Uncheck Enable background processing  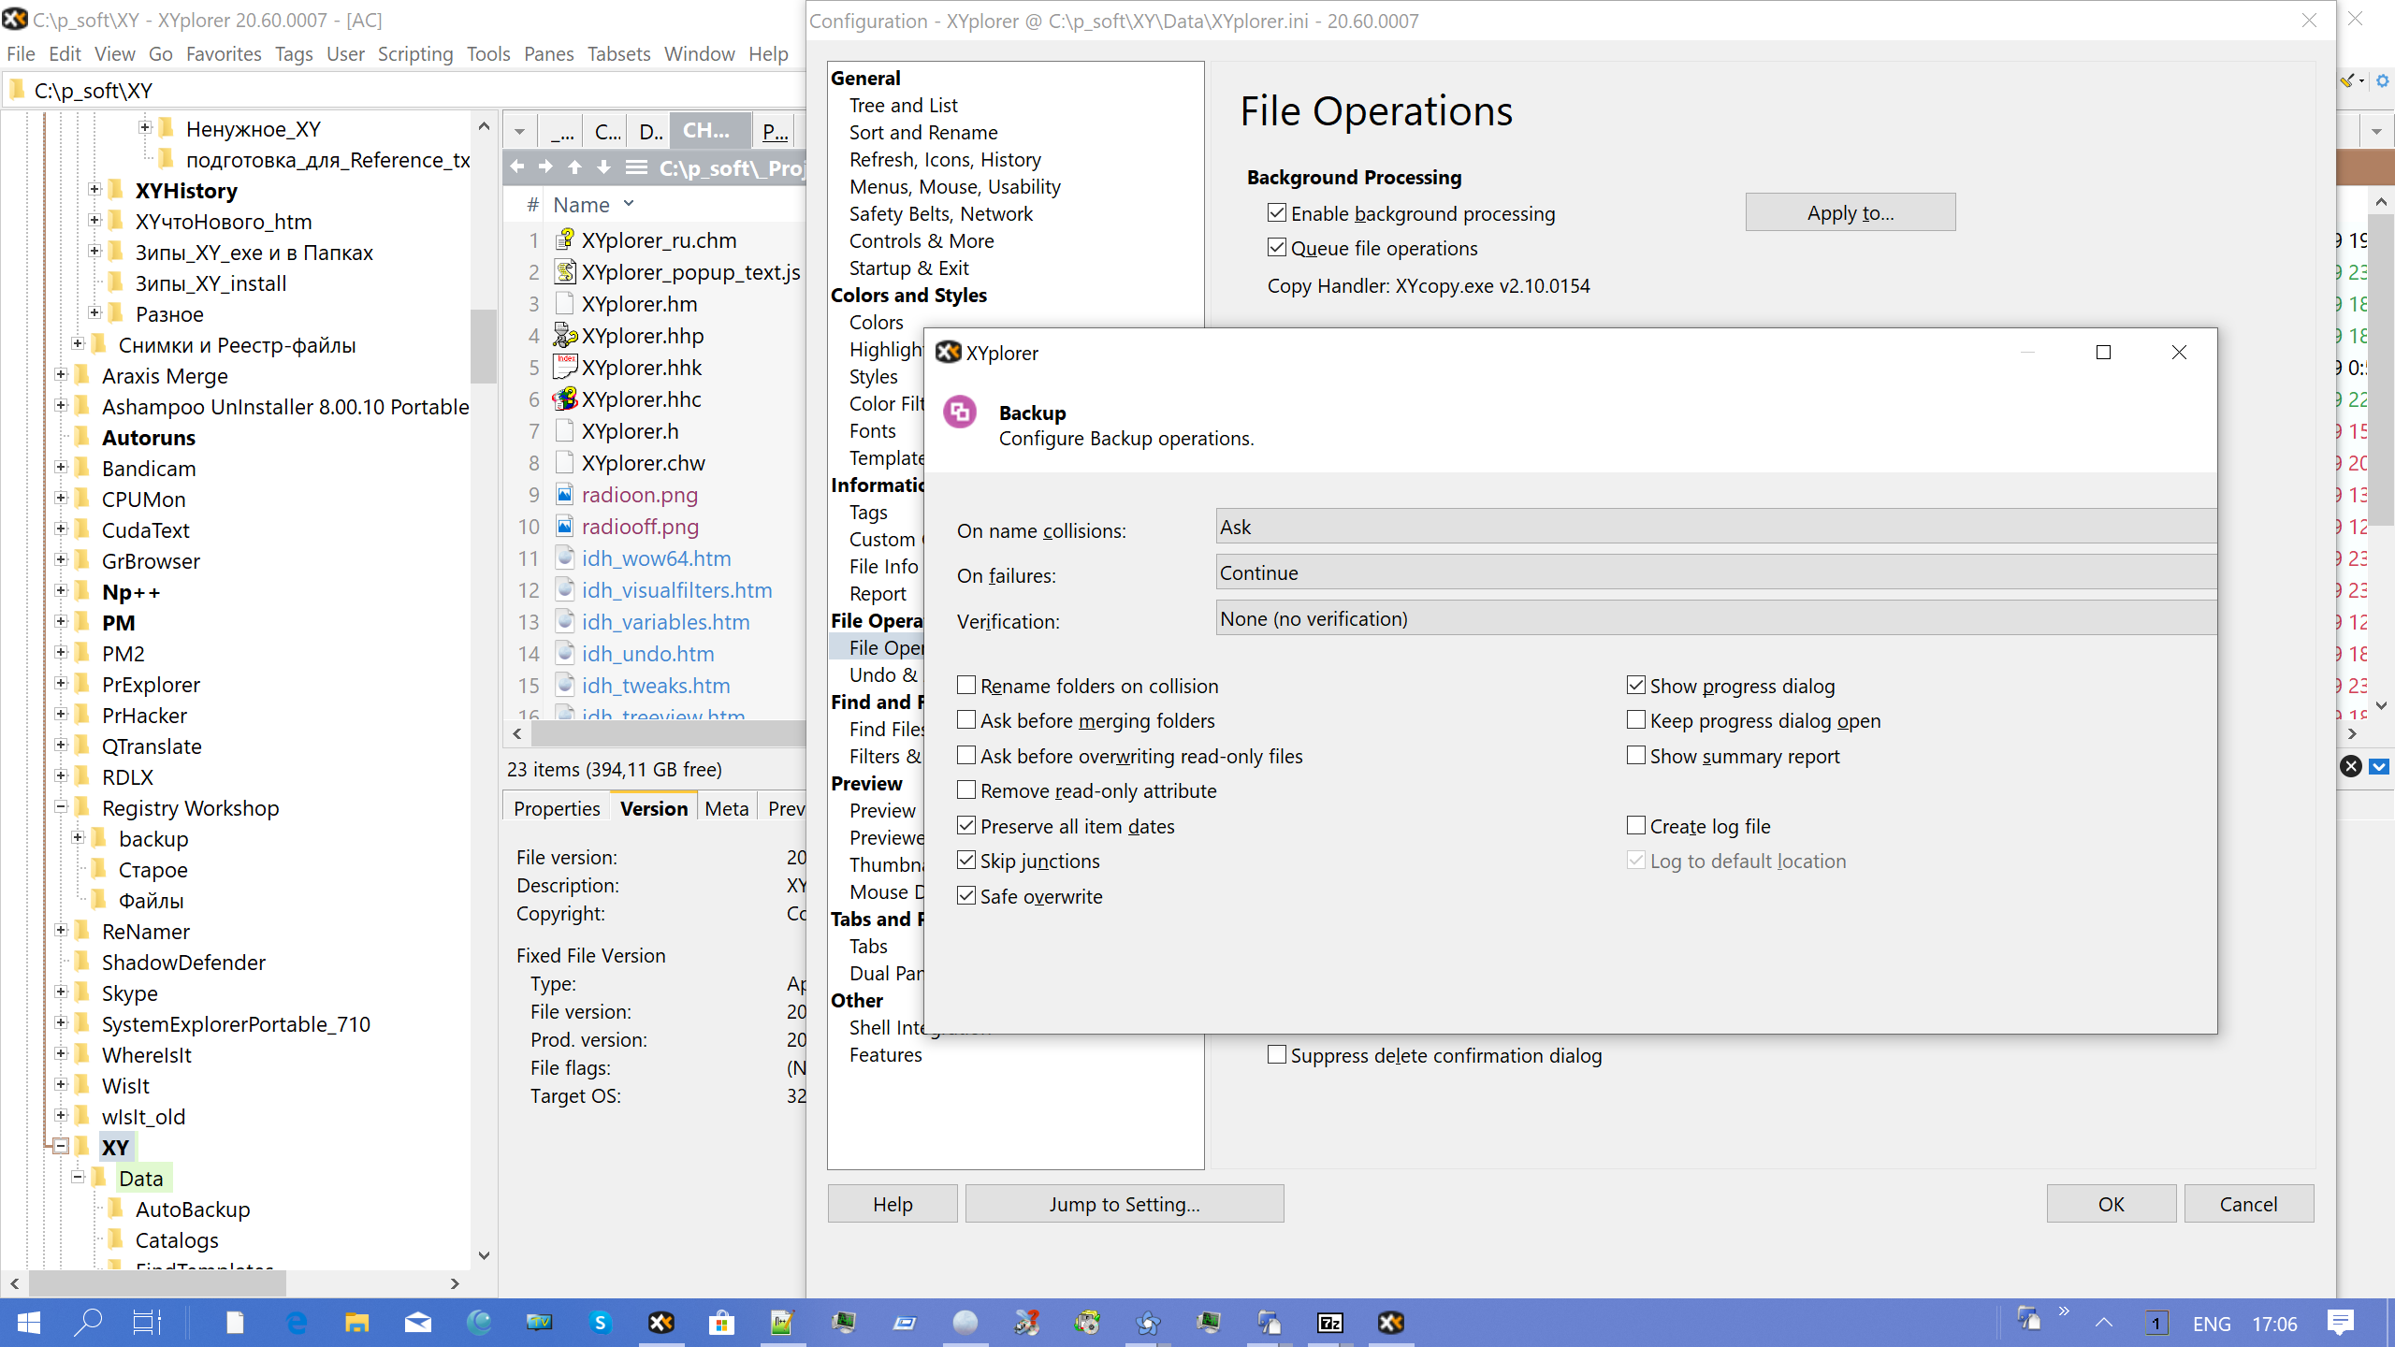tap(1277, 213)
